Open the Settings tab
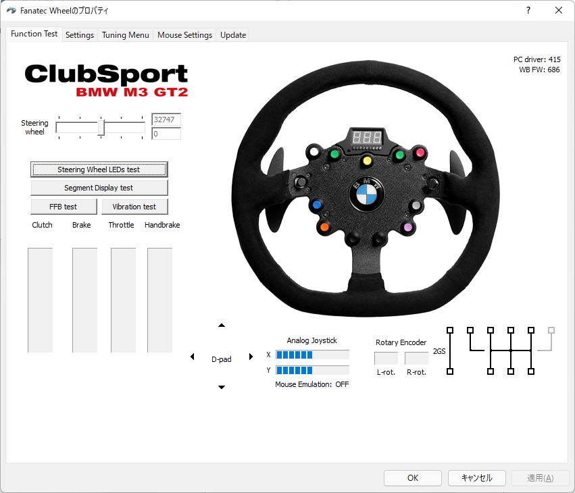The height and width of the screenshot is (493, 575). click(80, 35)
